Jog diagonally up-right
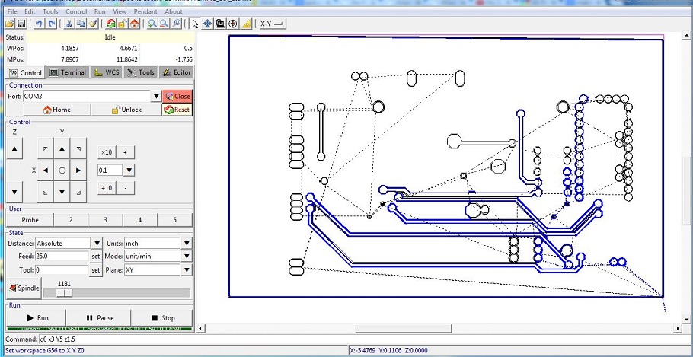Viewport: 693px width, 357px height. (x=78, y=149)
